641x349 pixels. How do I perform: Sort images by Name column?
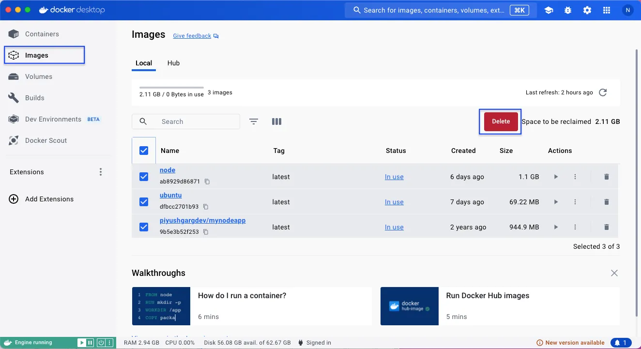[x=170, y=151]
